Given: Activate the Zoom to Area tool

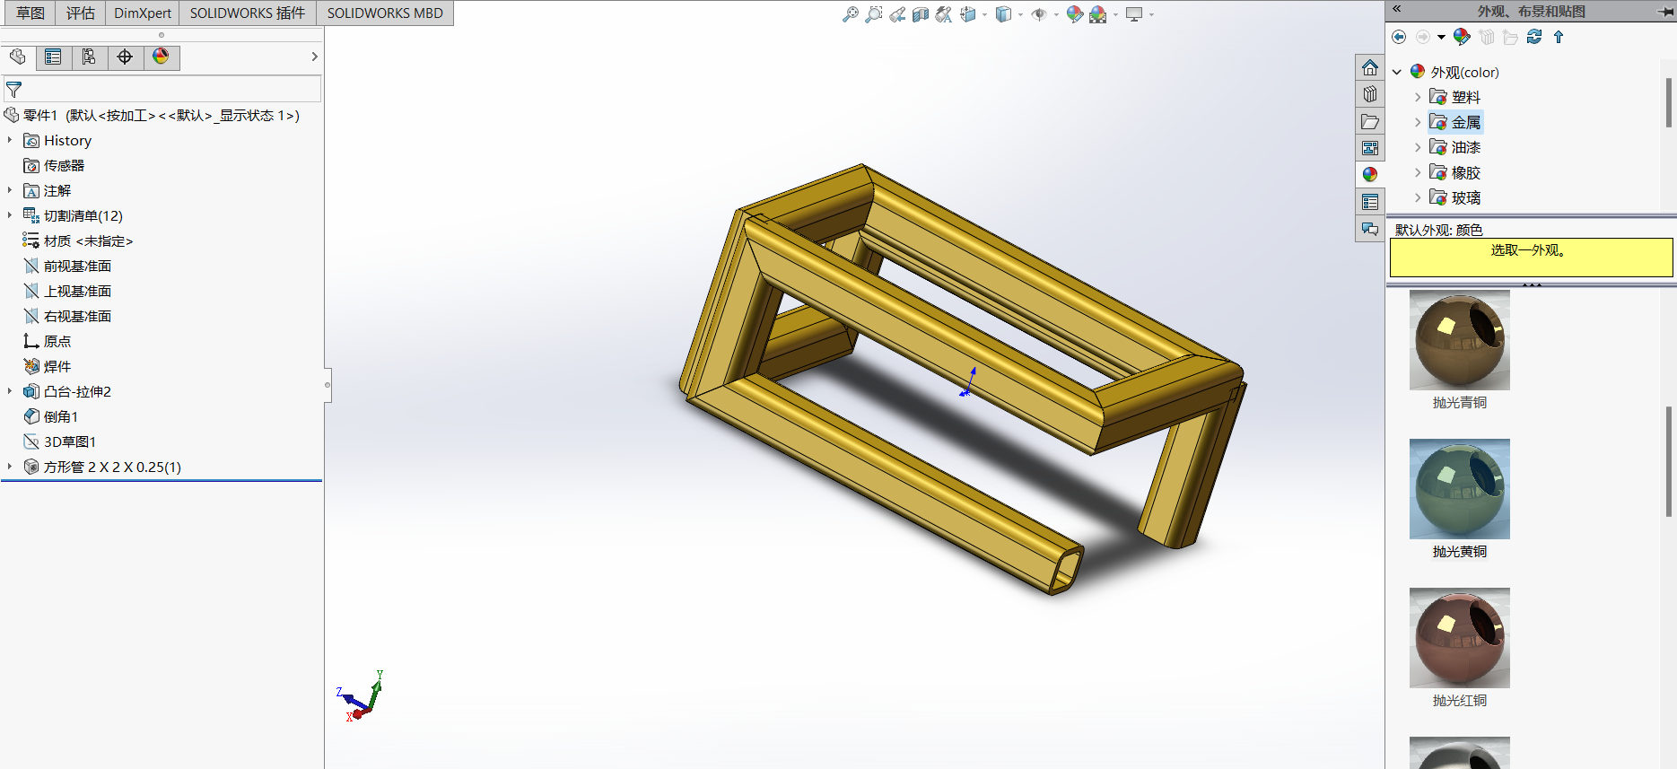Looking at the screenshot, I should 873,14.
